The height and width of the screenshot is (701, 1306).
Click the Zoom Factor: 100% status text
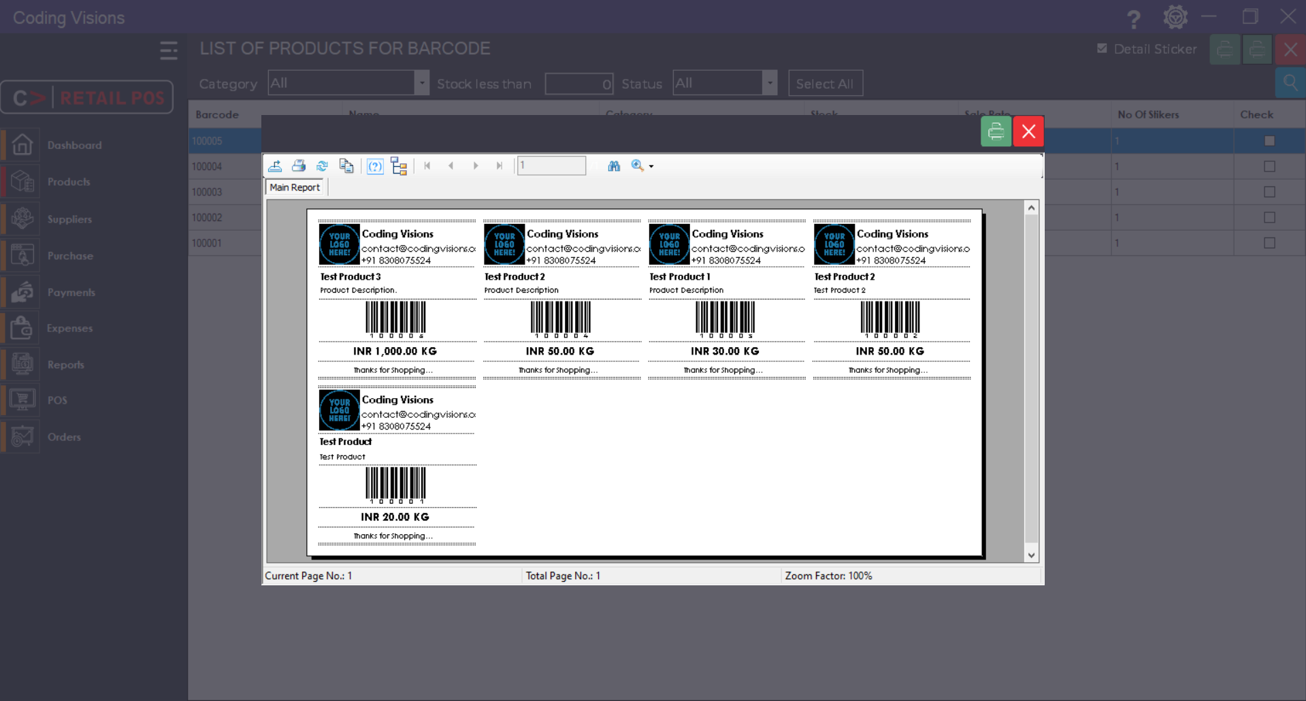point(828,576)
